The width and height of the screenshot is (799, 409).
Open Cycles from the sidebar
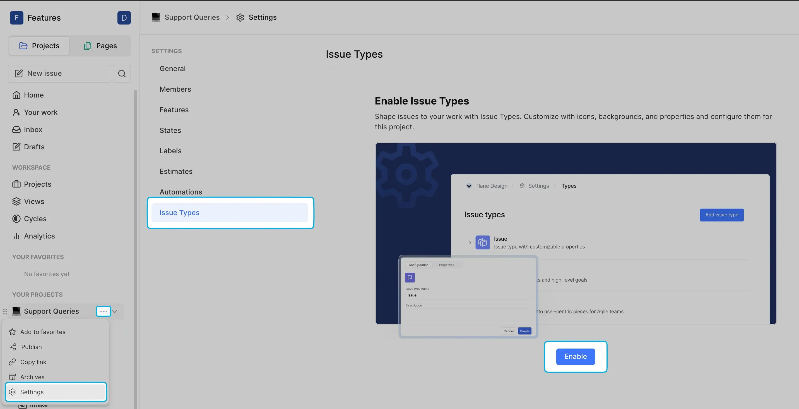[35, 218]
